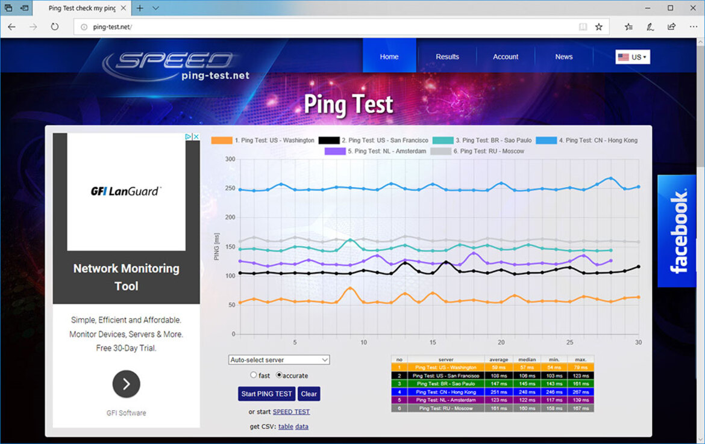Image resolution: width=705 pixels, height=444 pixels.
Task: Close the GFI LanGuard ad with X
Action: (x=196, y=137)
